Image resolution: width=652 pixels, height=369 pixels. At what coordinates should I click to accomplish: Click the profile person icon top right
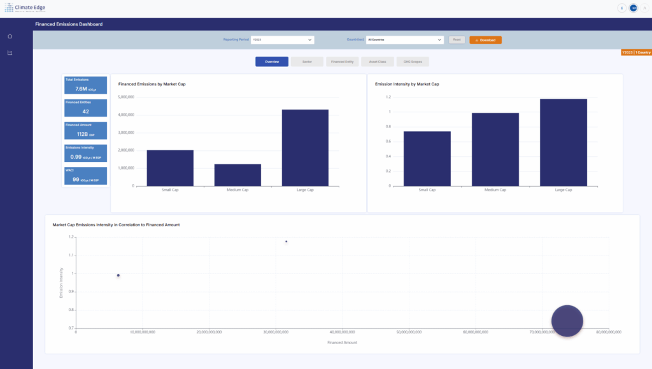click(645, 8)
